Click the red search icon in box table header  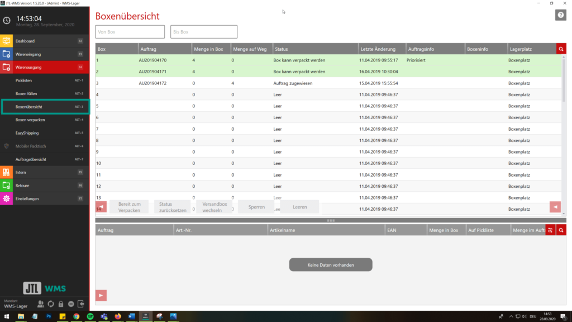coord(561,49)
